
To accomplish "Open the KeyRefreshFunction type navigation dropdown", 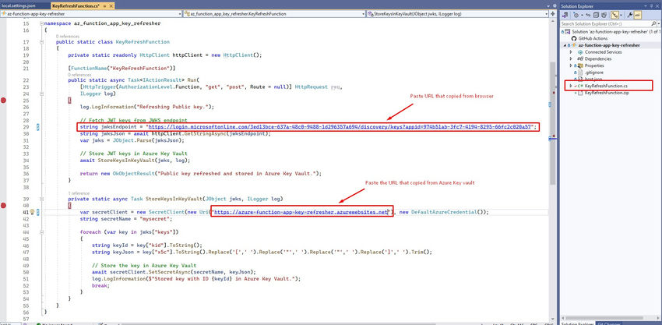I will tap(274, 14).
